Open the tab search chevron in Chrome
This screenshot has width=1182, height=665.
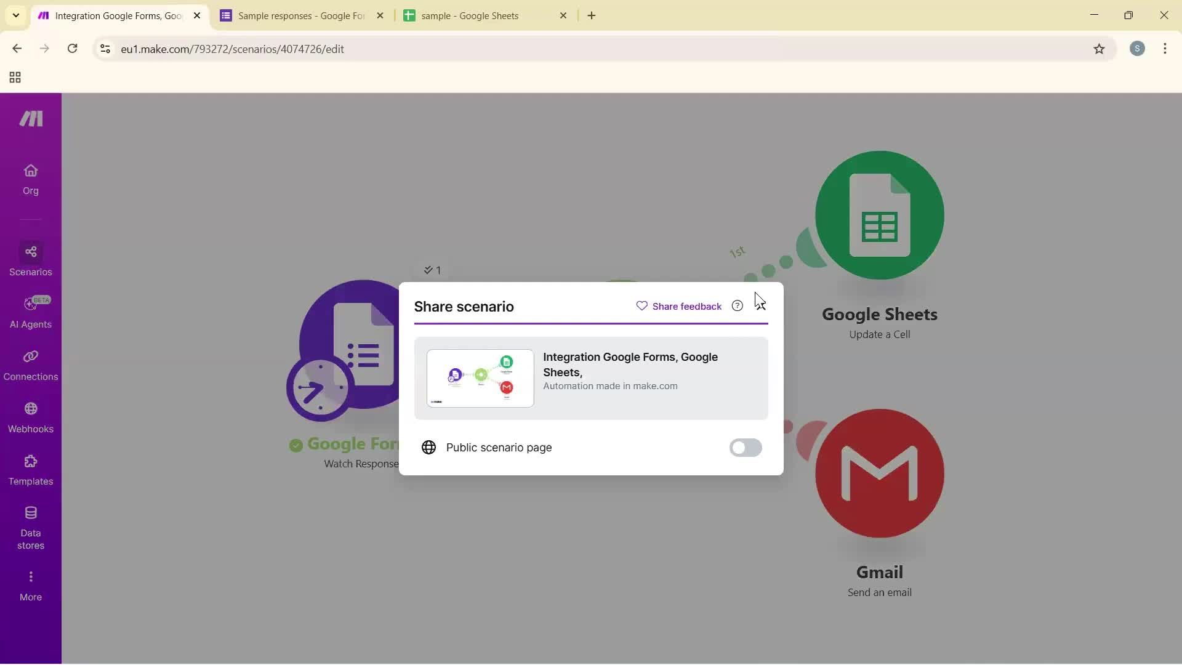tap(15, 15)
